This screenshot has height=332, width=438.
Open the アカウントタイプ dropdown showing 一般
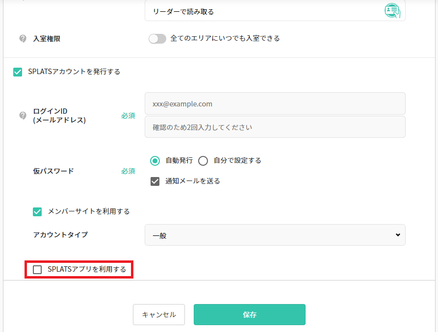click(275, 235)
